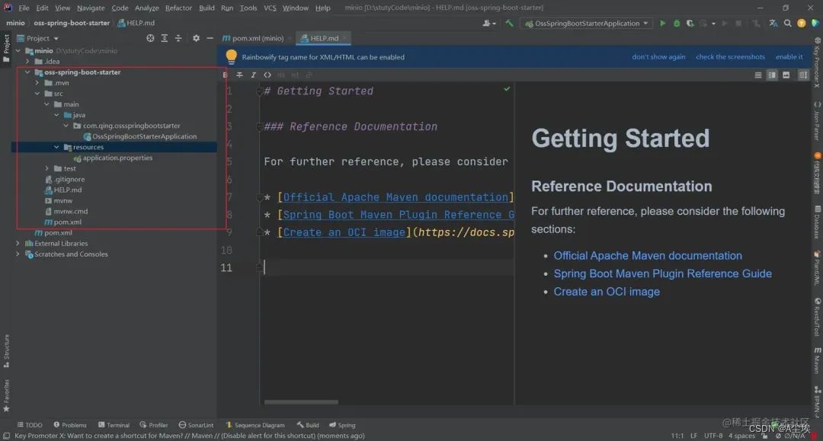The width and height of the screenshot is (823, 441).
Task: Start debugging with the green bug icon
Action: click(676, 24)
